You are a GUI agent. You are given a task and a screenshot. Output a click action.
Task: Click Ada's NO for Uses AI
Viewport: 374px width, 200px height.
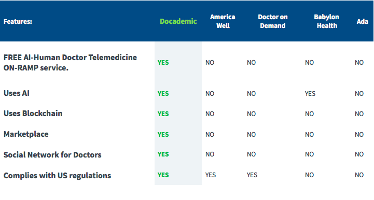tap(359, 93)
